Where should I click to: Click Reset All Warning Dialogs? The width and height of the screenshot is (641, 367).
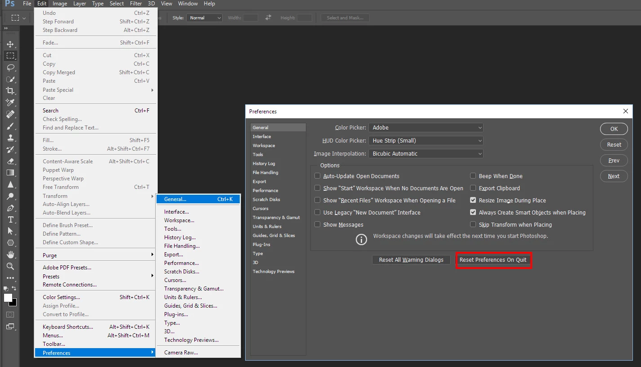coord(411,260)
